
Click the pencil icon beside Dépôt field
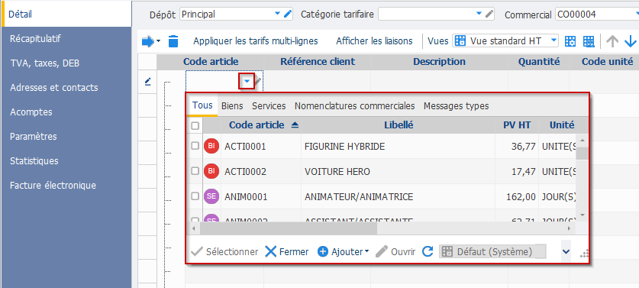(288, 15)
